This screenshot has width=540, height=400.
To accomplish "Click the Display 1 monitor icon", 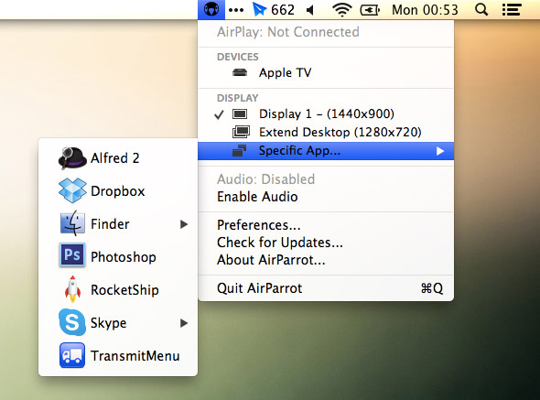I will (240, 114).
